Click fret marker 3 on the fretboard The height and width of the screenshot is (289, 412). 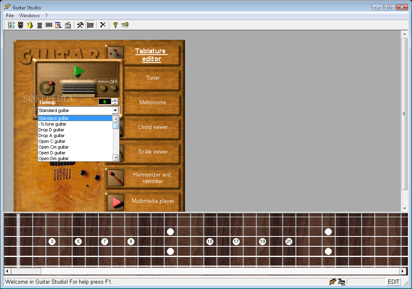click(52, 241)
